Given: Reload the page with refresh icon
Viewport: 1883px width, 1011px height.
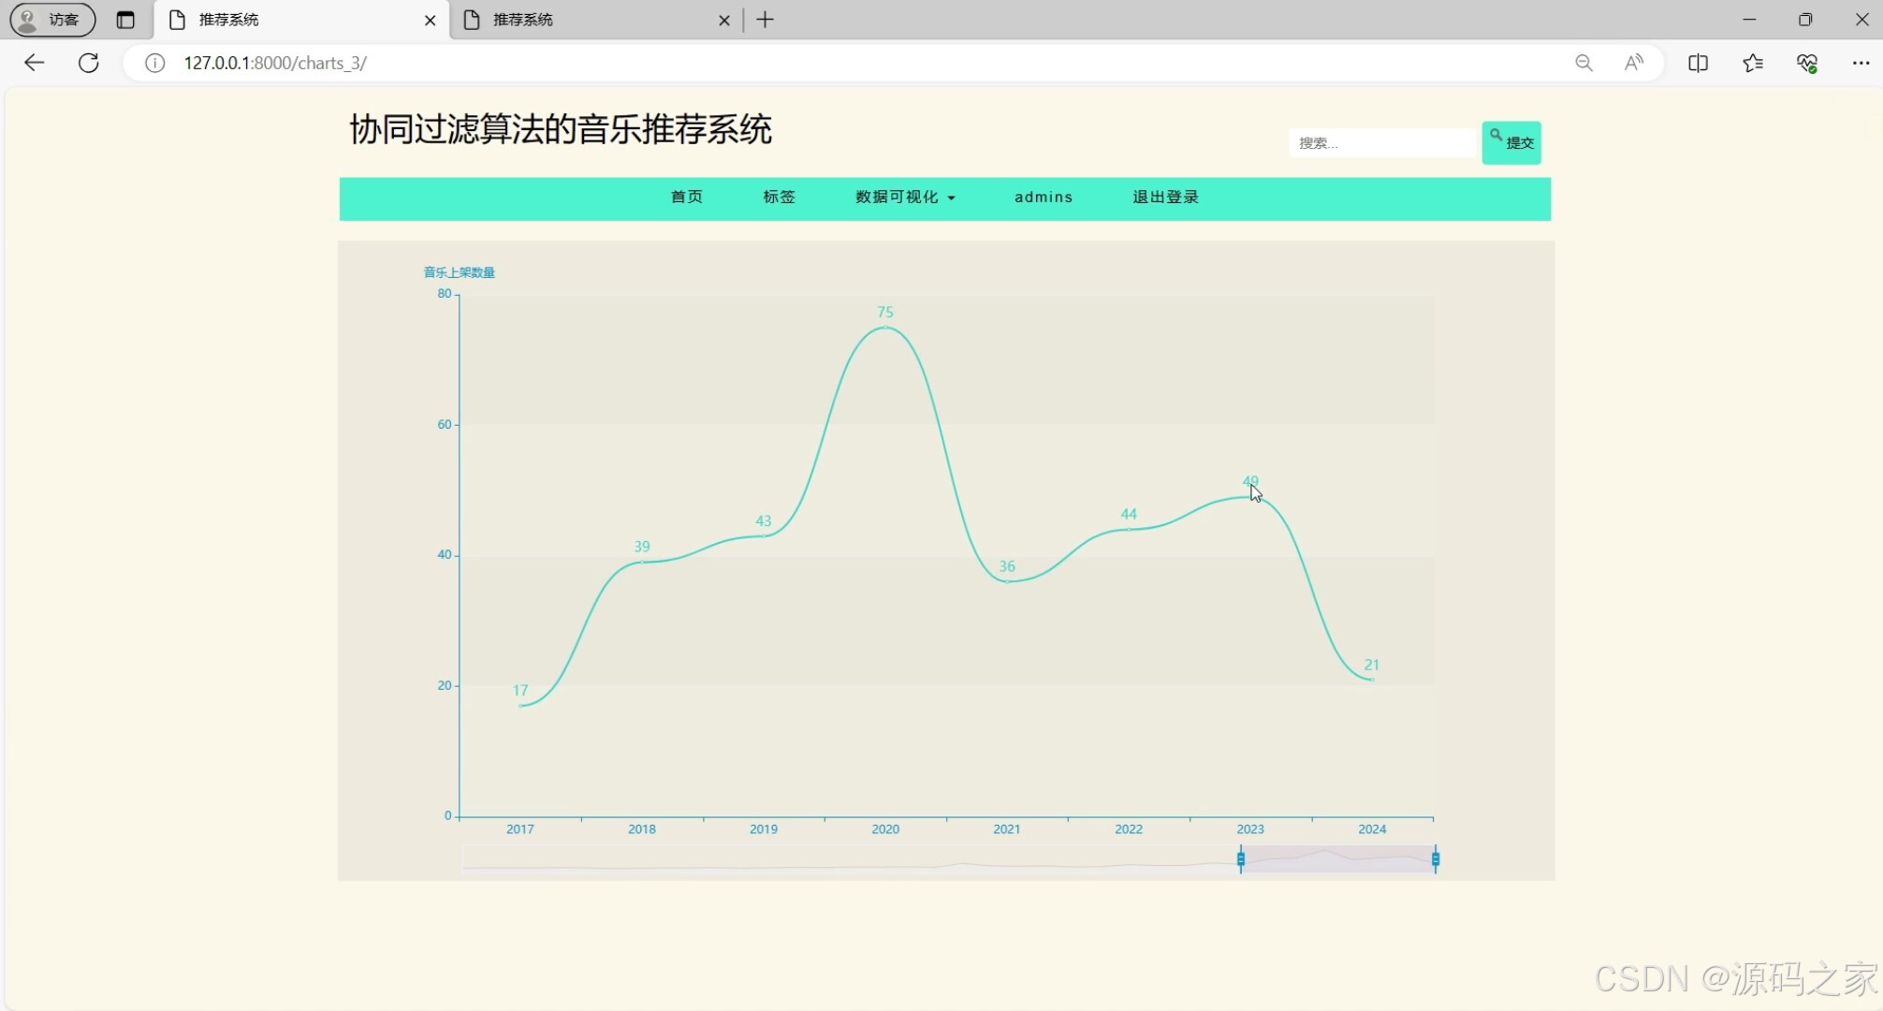Looking at the screenshot, I should [89, 63].
